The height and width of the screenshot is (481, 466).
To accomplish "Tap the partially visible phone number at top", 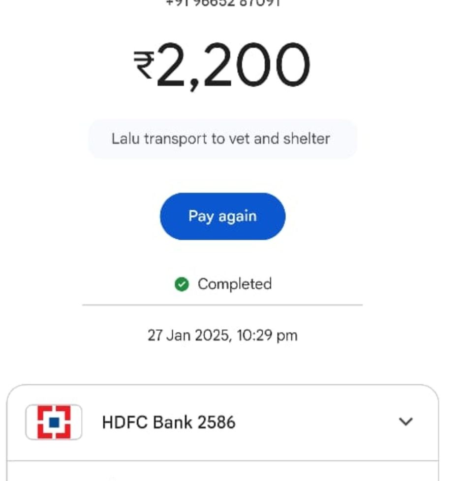I will 223,3.
